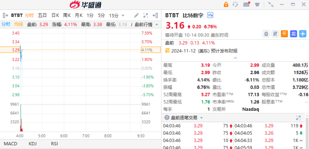The width and height of the screenshot is (309, 149).
Task: Add BTBT to watchlist plus icon
Action: tap(303, 34)
